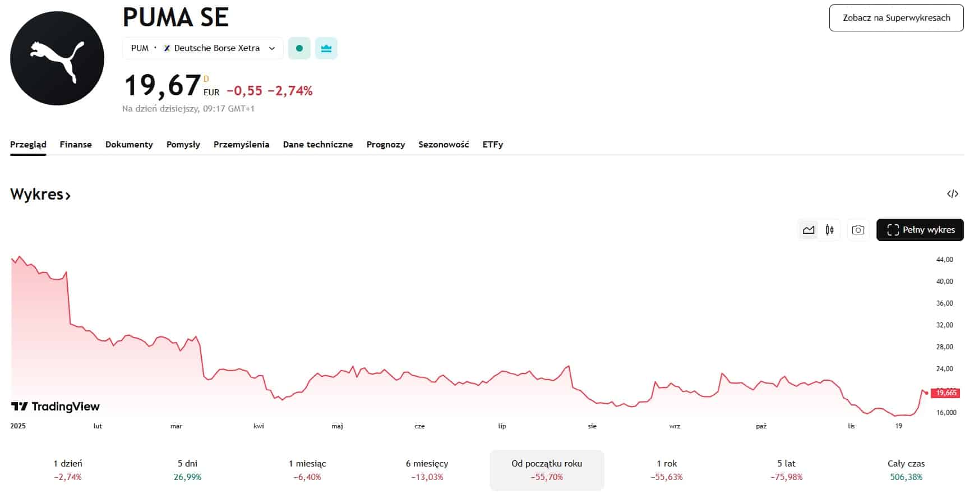The image size is (965, 494).
Task: Expand the Wykres section heading
Action: 40,195
